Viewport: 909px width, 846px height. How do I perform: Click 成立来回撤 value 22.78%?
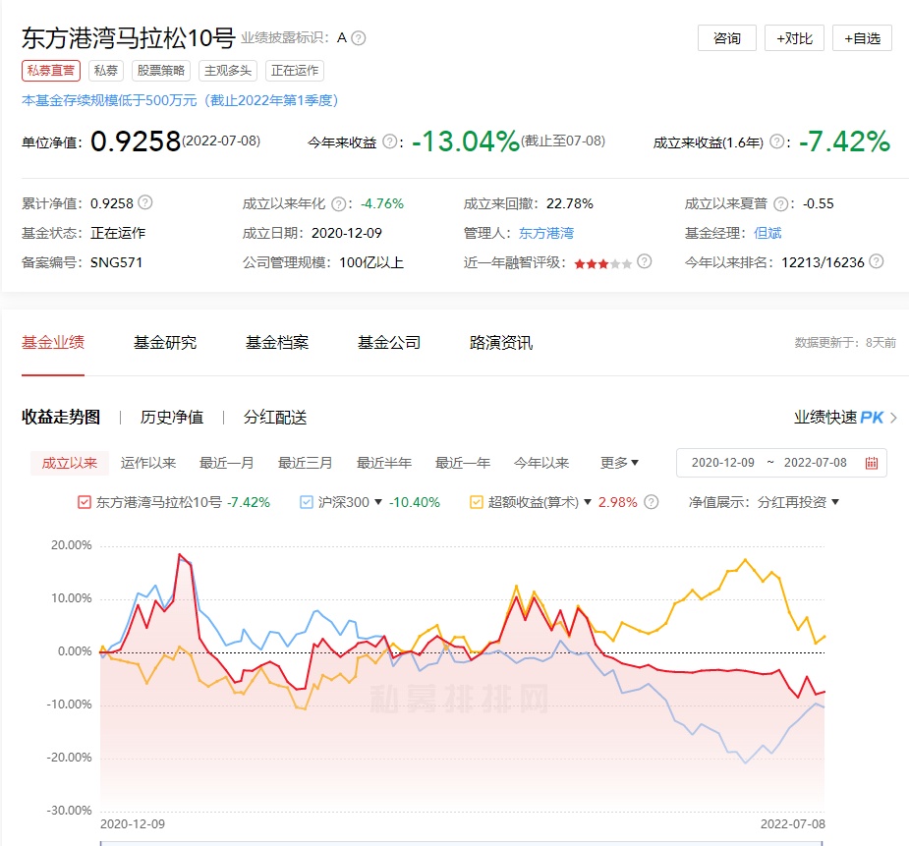569,204
